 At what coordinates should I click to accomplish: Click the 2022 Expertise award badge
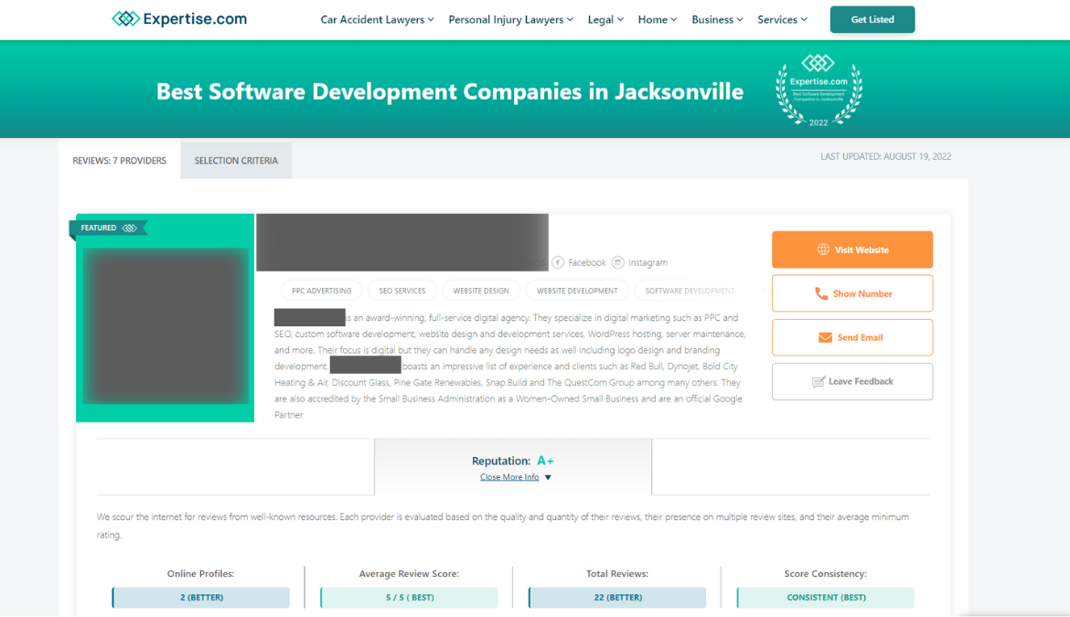coord(819,91)
